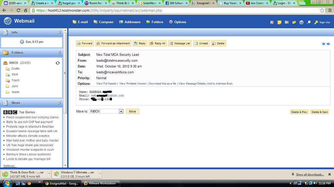Open the search magnifier icon in header
The width and height of the screenshot is (334, 187).
coord(309,22)
